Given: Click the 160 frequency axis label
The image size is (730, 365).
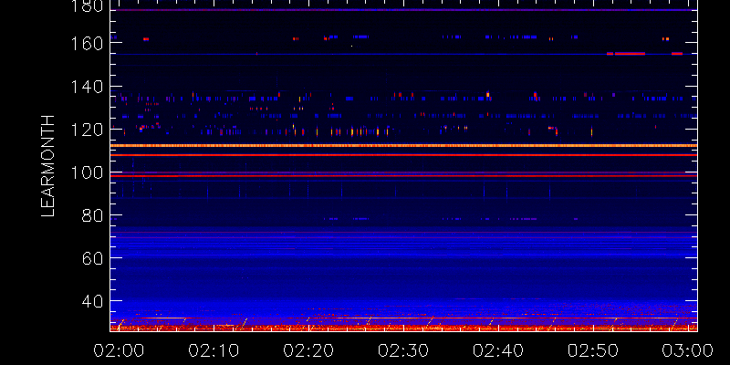Looking at the screenshot, I should tap(87, 42).
